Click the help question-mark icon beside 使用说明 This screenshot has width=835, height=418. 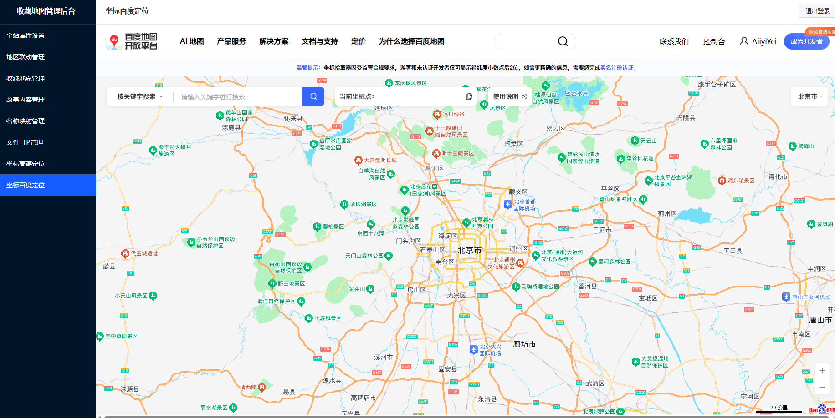click(524, 96)
